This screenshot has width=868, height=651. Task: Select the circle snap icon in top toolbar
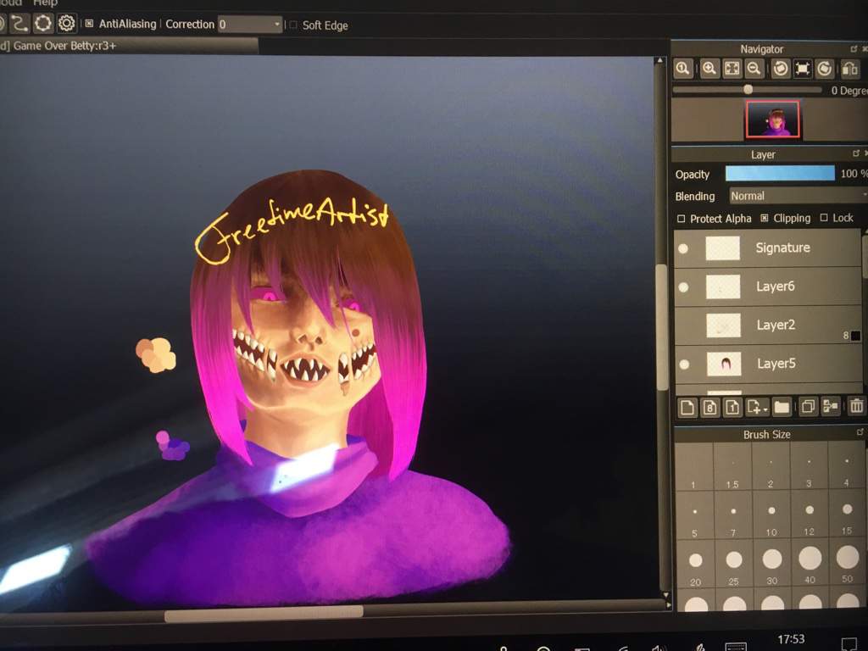(x=42, y=23)
